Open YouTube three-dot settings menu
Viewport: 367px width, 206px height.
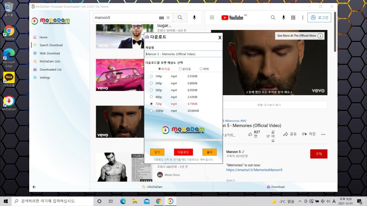click(x=303, y=17)
